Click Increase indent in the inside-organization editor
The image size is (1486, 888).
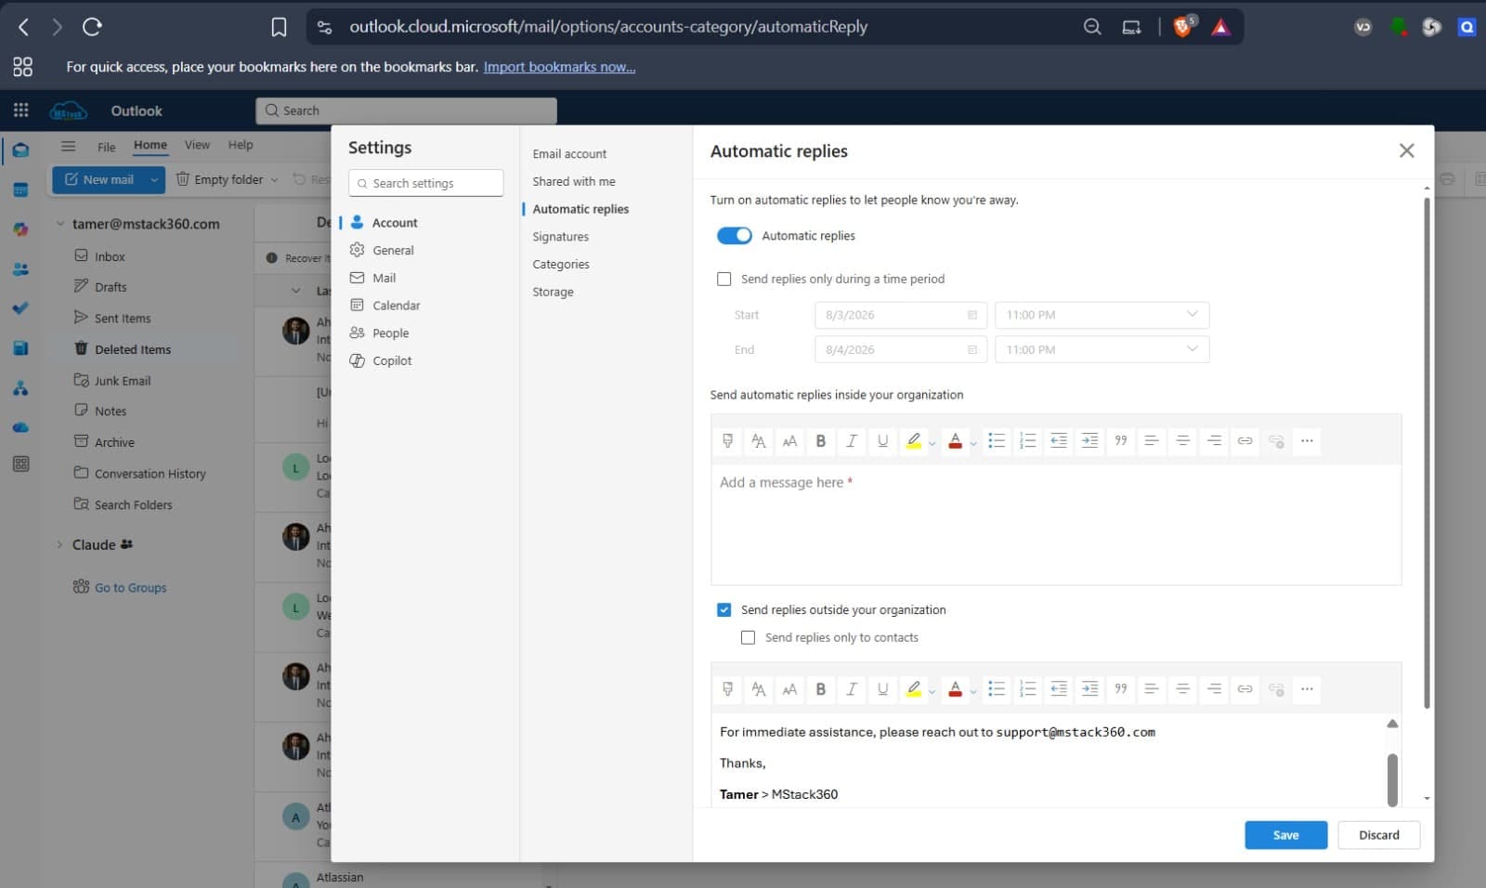click(1089, 441)
